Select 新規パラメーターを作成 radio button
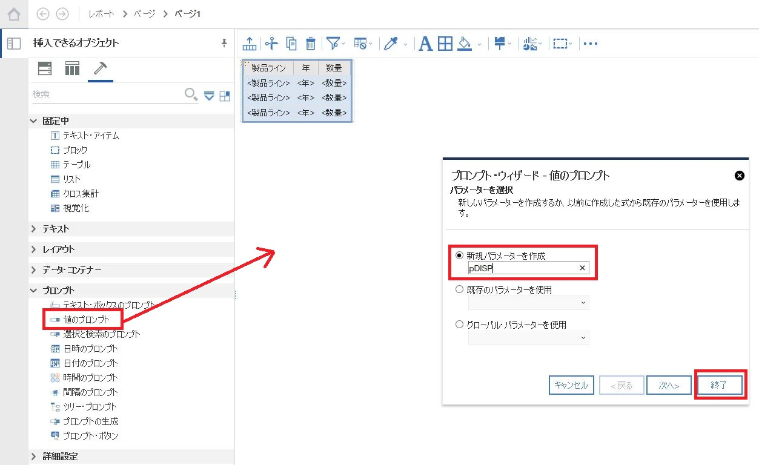 tap(459, 256)
